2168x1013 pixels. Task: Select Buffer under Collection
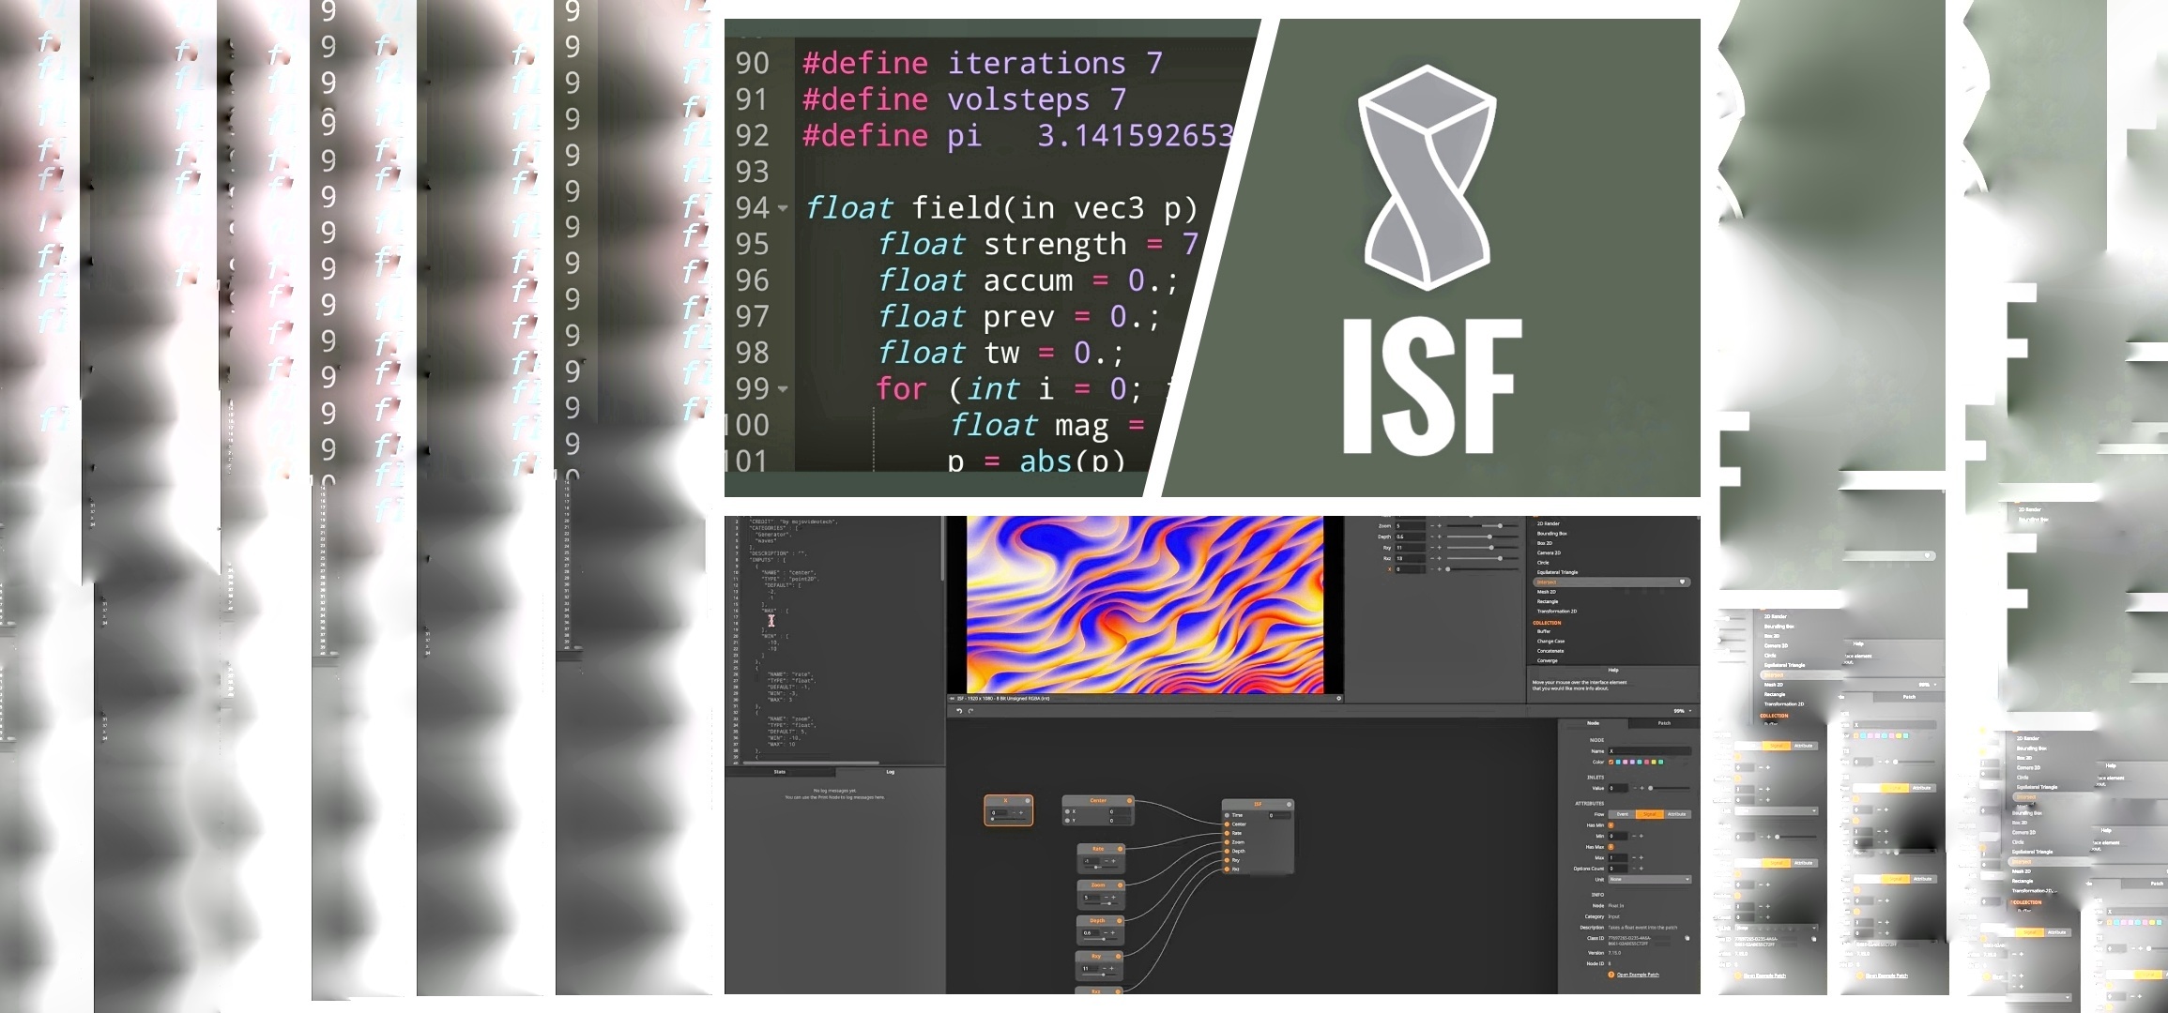tap(1544, 631)
